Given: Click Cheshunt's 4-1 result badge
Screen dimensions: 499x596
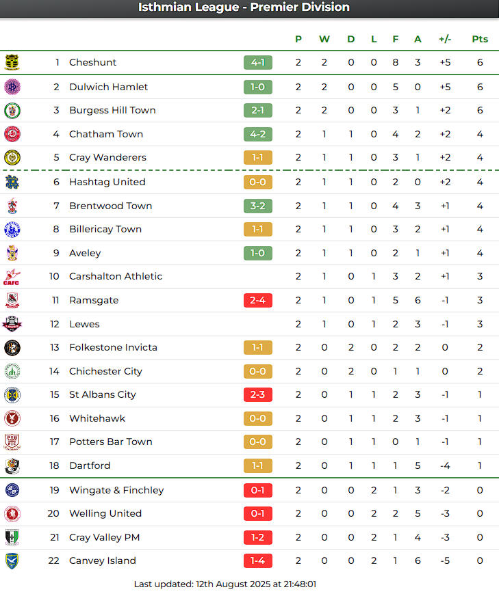Looking at the screenshot, I should (x=258, y=63).
